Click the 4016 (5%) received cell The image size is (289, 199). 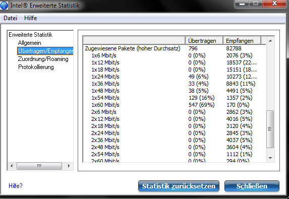[x=240, y=119]
